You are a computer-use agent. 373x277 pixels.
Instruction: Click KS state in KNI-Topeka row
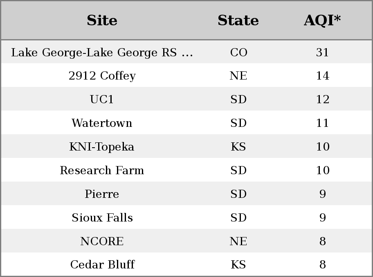click(x=238, y=147)
